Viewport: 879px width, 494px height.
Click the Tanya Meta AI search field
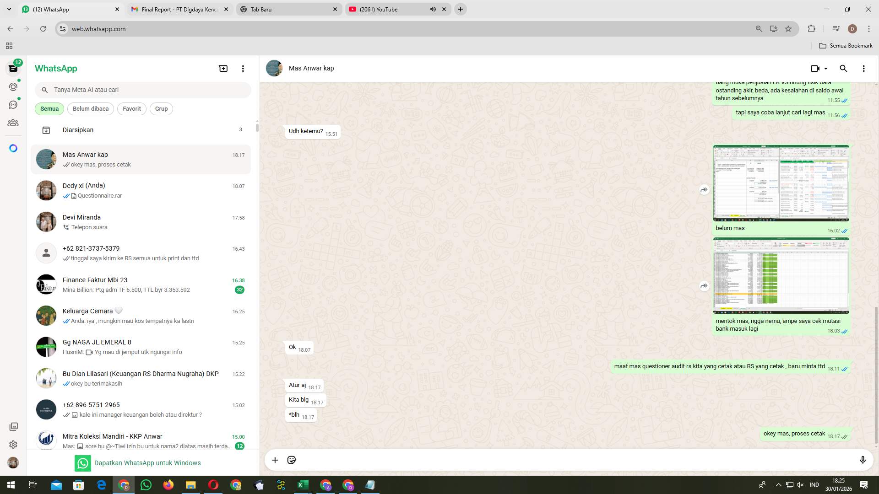(x=143, y=90)
